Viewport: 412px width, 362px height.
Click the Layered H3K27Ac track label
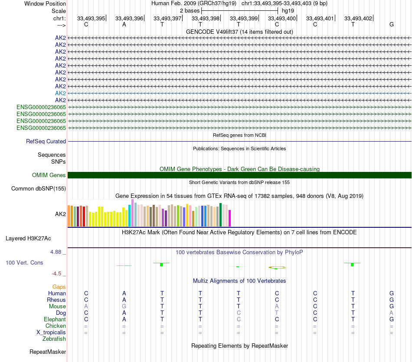point(28,239)
